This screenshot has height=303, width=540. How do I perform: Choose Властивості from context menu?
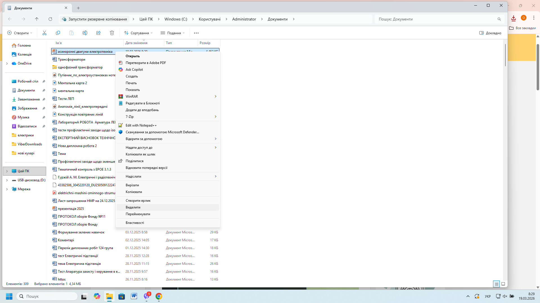point(135,223)
